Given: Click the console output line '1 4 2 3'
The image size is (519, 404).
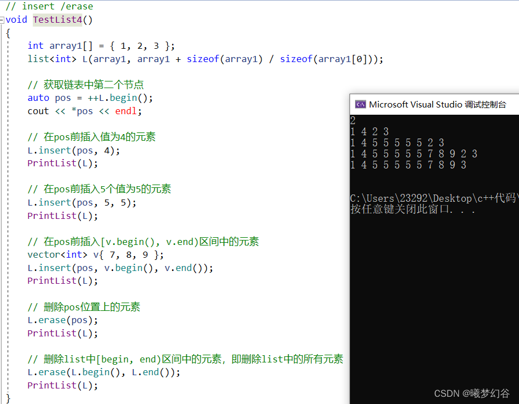Looking at the screenshot, I should click(x=369, y=131).
